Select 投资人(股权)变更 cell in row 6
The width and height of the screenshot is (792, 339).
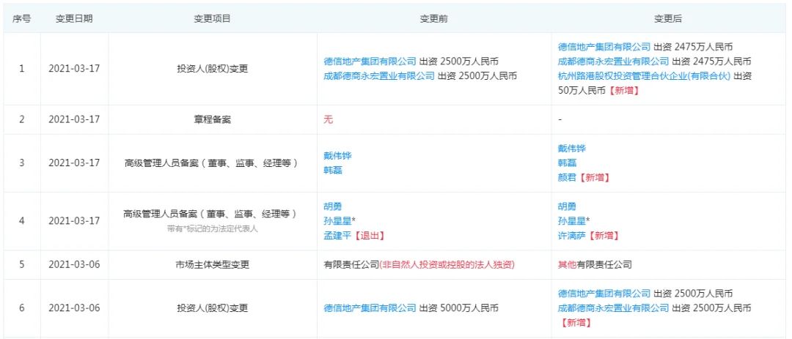click(213, 308)
